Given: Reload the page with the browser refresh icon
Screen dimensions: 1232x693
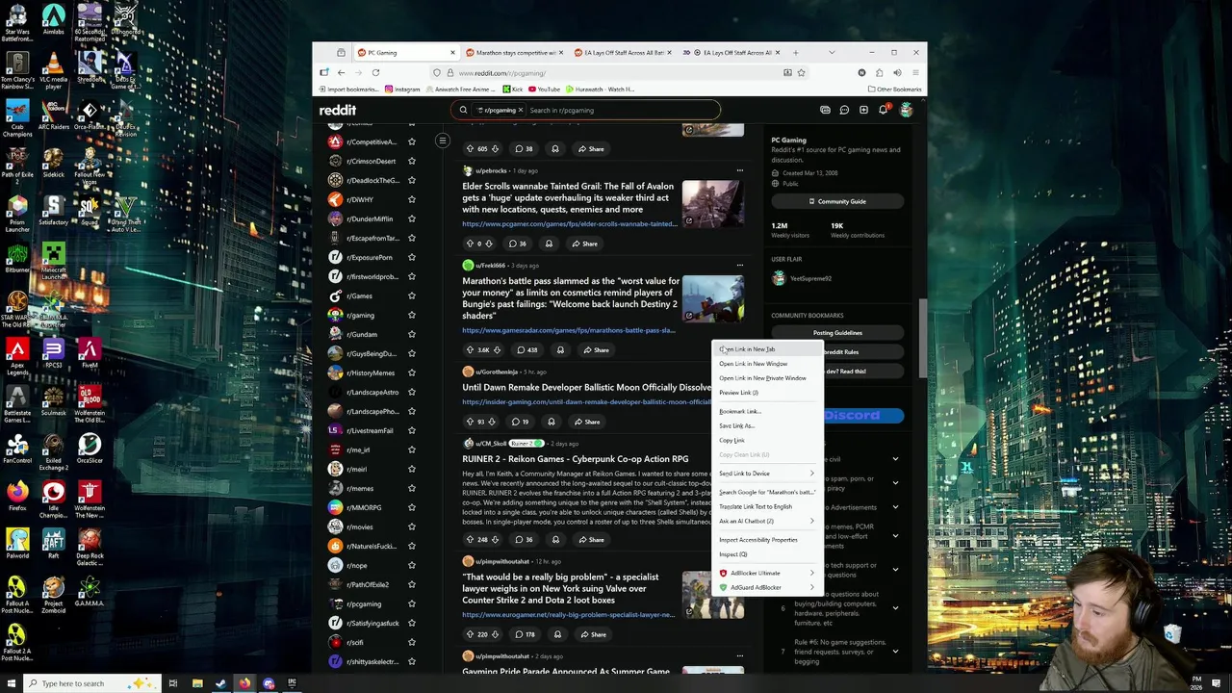Looking at the screenshot, I should pos(375,72).
